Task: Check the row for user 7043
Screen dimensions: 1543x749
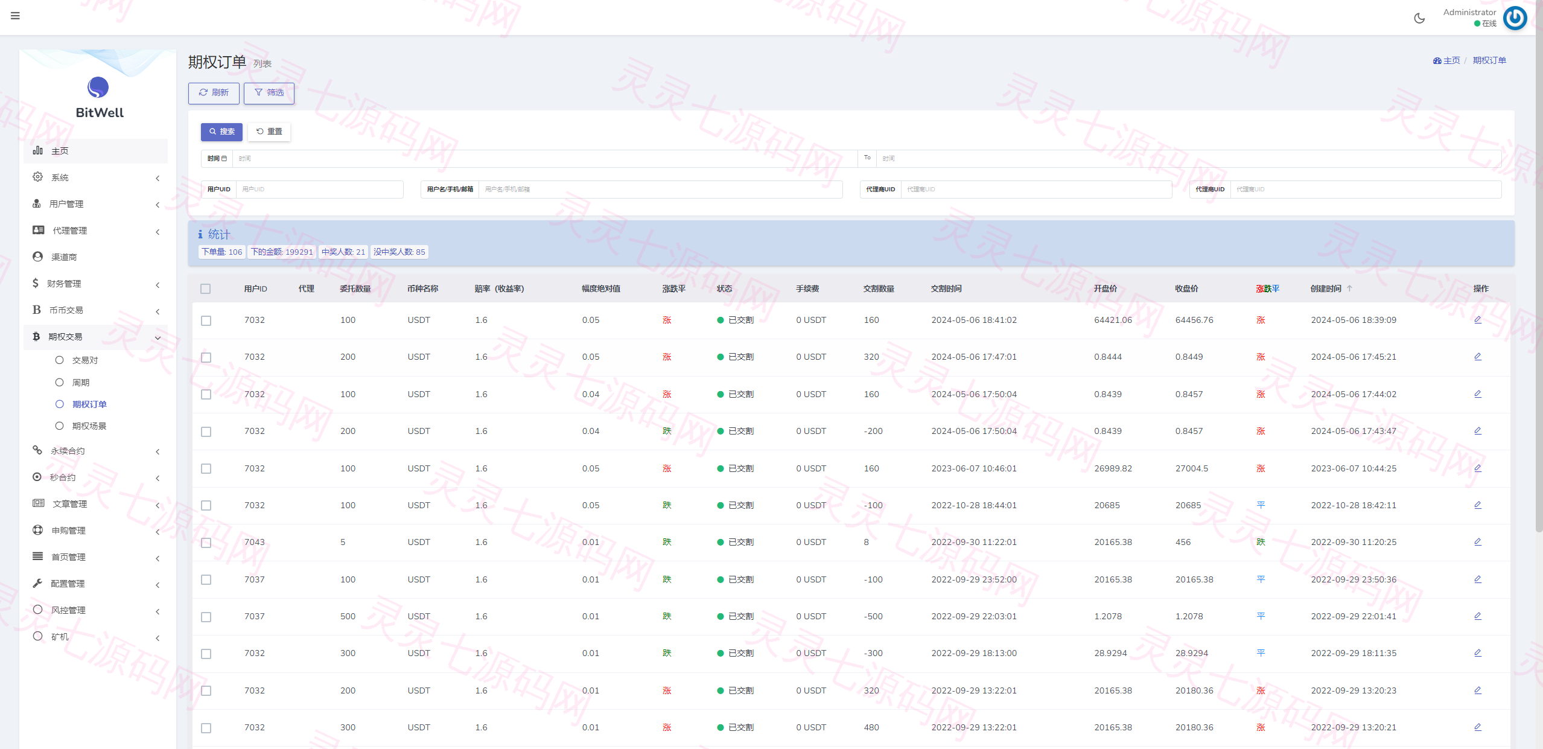Action: 206,543
